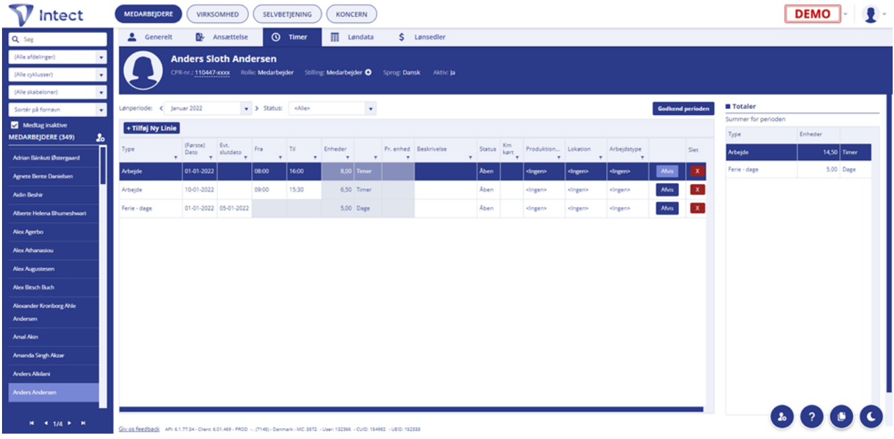Select the VIRKSOMHED top menu

pos(218,14)
